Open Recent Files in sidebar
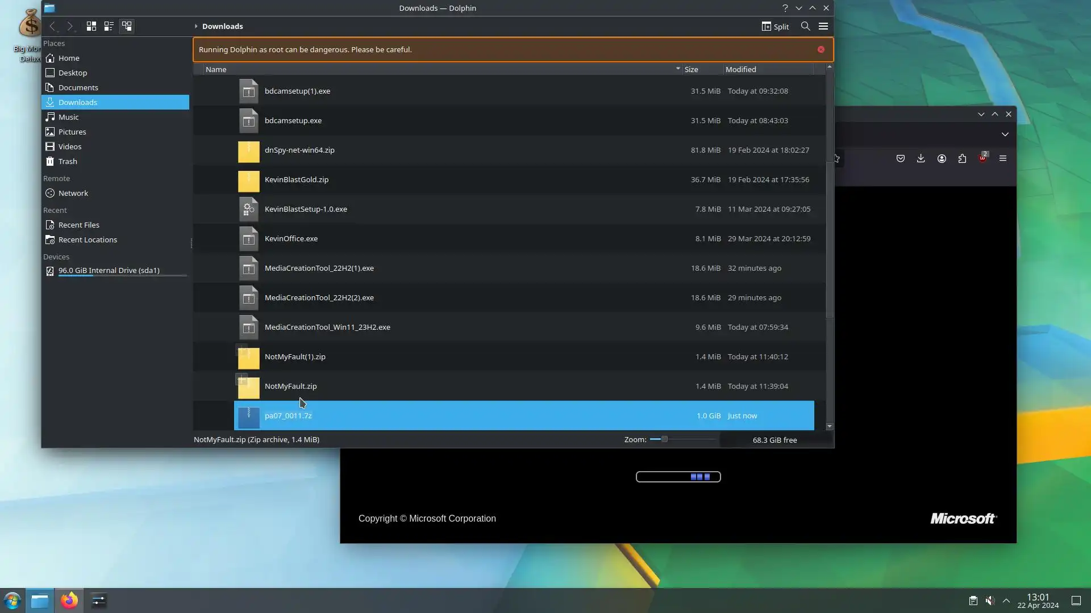This screenshot has height=613, width=1091. (78, 225)
